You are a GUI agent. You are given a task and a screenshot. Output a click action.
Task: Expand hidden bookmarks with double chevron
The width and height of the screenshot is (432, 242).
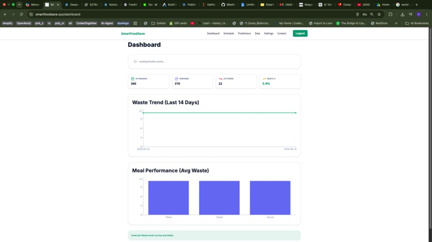pos(396,24)
